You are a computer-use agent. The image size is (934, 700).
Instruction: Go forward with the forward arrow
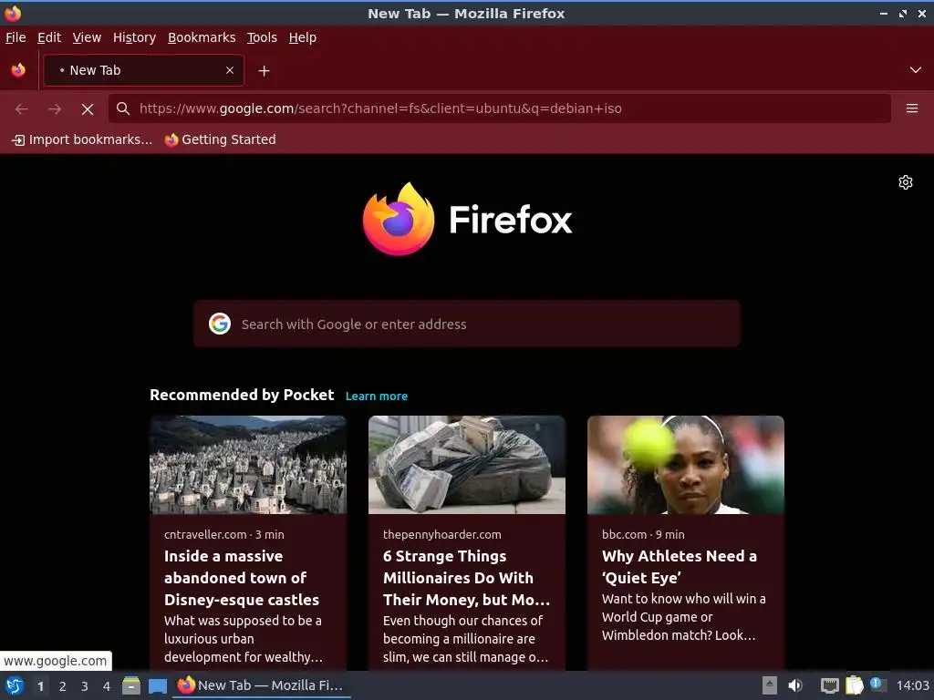coord(55,109)
